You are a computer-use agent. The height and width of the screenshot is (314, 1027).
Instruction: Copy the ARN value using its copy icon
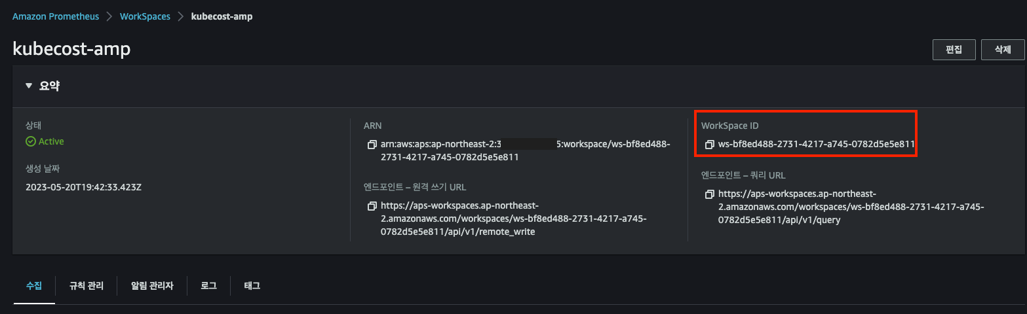pos(372,145)
